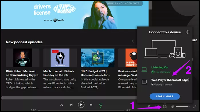This screenshot has height=112, width=200.
Task: Adjust the volume slider
Action: (x=182, y=107)
